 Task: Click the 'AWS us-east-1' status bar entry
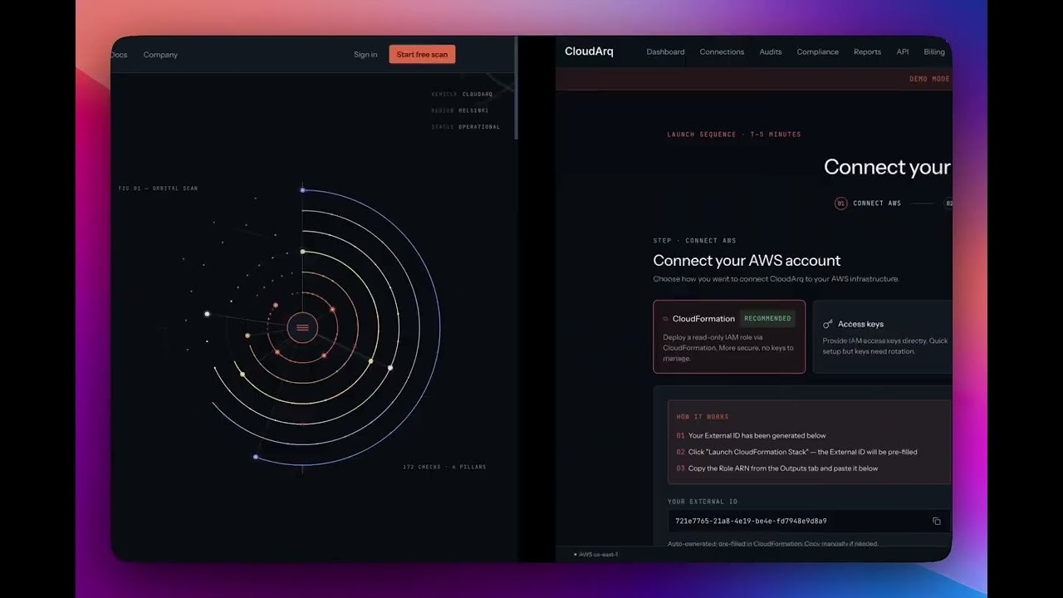[596, 554]
